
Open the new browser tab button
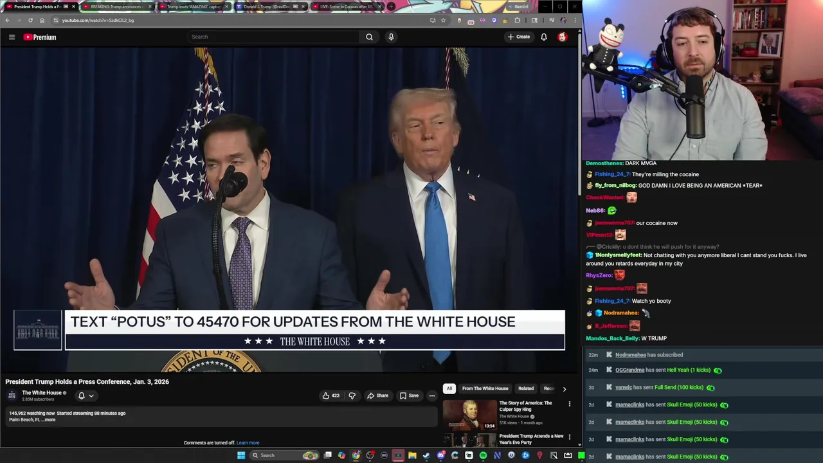(x=391, y=6)
